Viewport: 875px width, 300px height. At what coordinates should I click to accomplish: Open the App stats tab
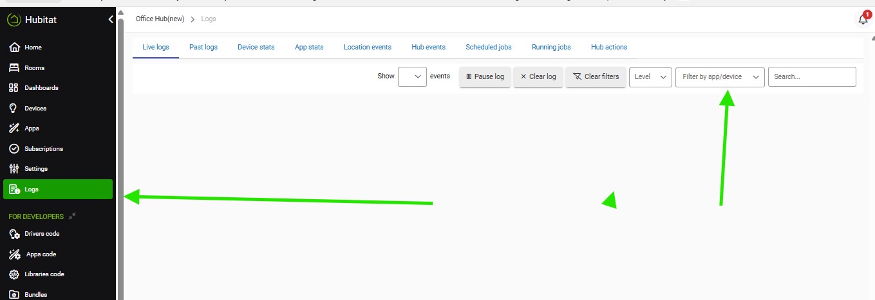coord(309,47)
